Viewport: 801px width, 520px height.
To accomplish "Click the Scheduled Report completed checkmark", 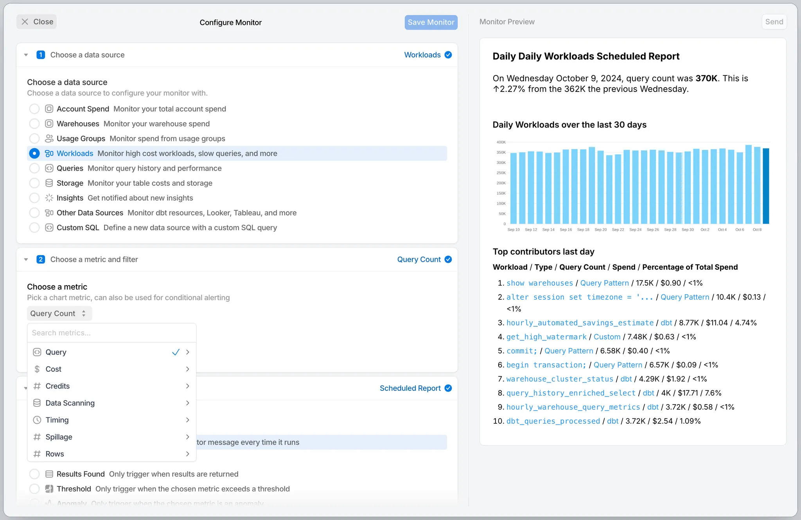I will (x=448, y=388).
